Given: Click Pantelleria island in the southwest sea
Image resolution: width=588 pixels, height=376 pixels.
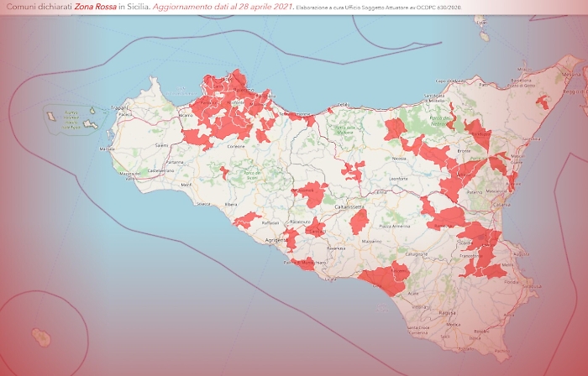Looking at the screenshot, I should (x=39, y=337).
